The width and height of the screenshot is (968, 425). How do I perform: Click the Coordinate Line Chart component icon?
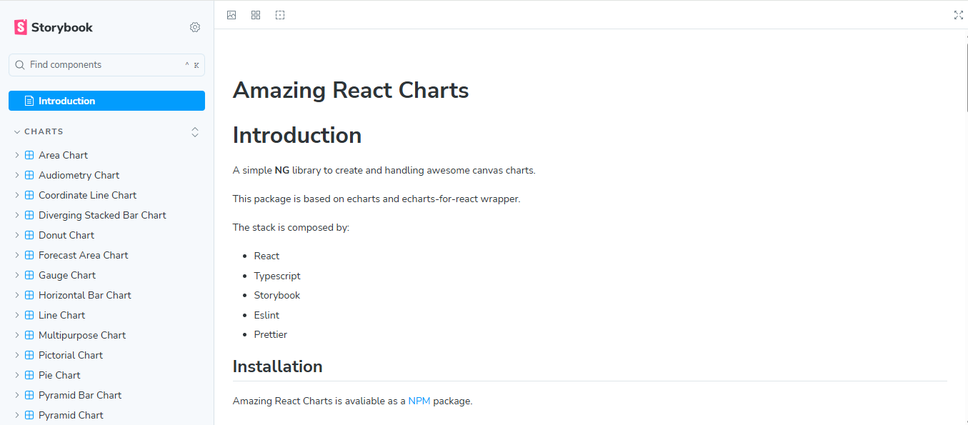pyautogui.click(x=29, y=195)
